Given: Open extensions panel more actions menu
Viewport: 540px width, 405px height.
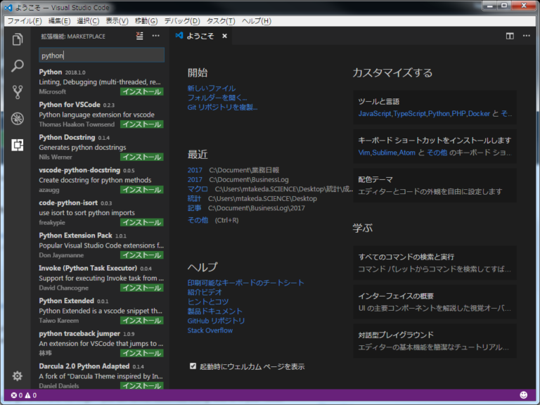Looking at the screenshot, I should click(156, 36).
